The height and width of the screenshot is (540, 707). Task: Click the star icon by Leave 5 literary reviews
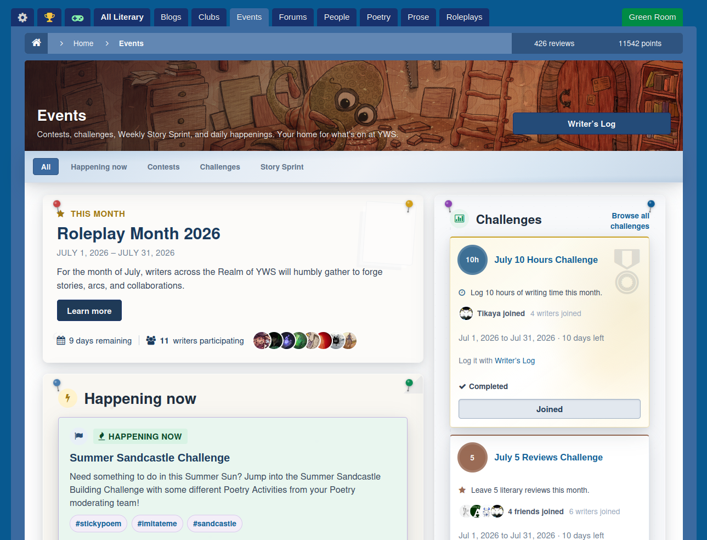click(x=462, y=490)
